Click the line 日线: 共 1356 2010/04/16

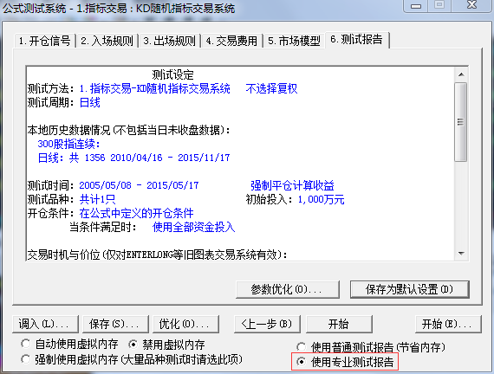(133, 158)
